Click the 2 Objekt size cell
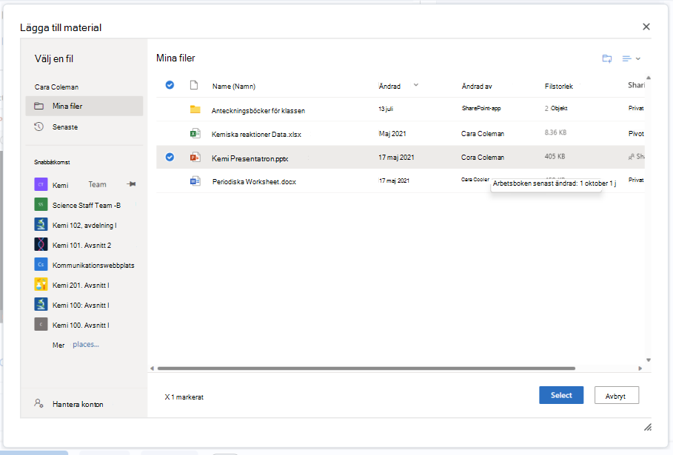 (x=556, y=109)
